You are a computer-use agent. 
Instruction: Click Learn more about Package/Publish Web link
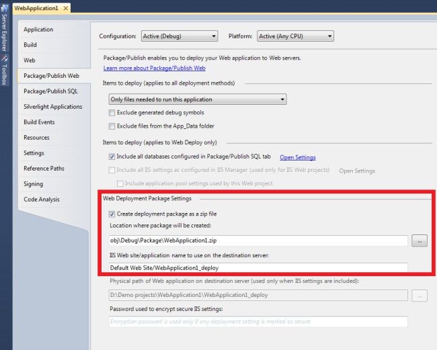coord(155,69)
